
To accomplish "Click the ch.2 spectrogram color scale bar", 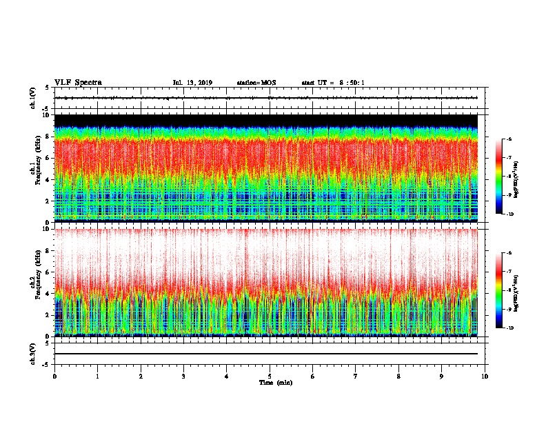I will [x=498, y=290].
